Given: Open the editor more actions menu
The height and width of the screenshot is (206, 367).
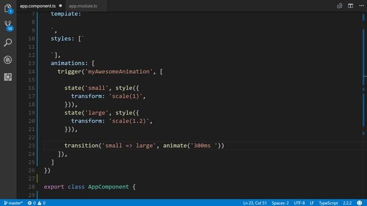Looking at the screenshot, I should (x=361, y=6).
